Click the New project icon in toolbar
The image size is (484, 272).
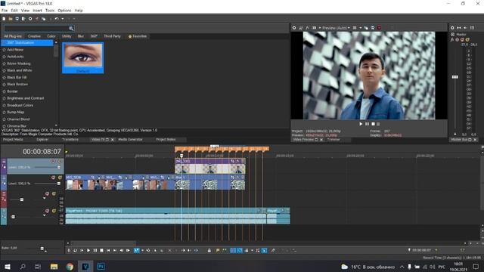click(4, 19)
